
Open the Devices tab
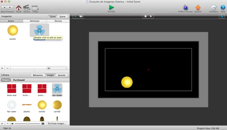click(x=58, y=21)
